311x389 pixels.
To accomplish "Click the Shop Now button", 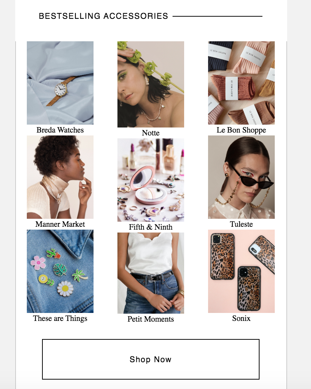I will 151,359.
